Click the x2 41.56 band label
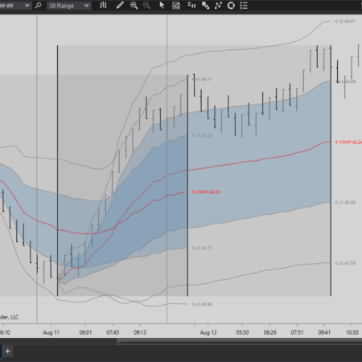 click(x=345, y=263)
